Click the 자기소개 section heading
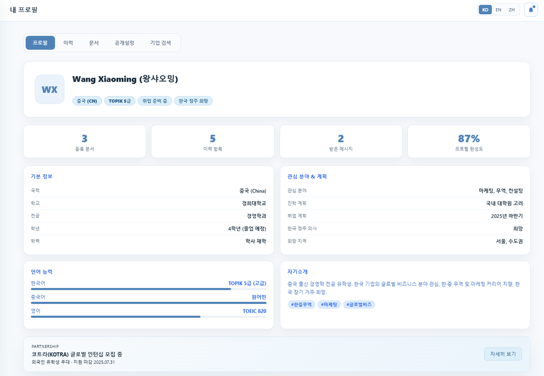Viewport: 544px width, 376px height. click(297, 272)
